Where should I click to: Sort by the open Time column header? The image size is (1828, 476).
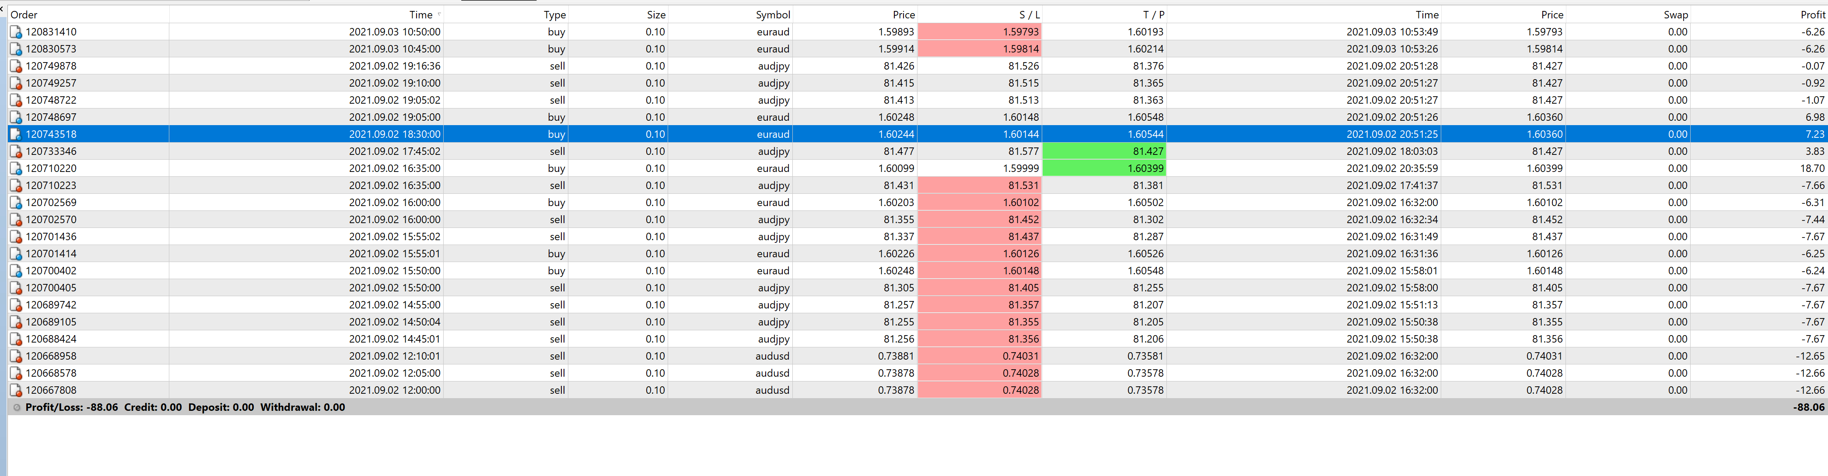pyautogui.click(x=420, y=14)
